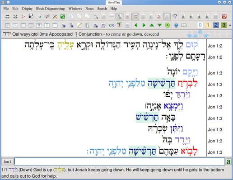Viewport: 233px width, 180px height.
Task: Toggle the highlighted OV filter indicator
Action: point(206,36)
